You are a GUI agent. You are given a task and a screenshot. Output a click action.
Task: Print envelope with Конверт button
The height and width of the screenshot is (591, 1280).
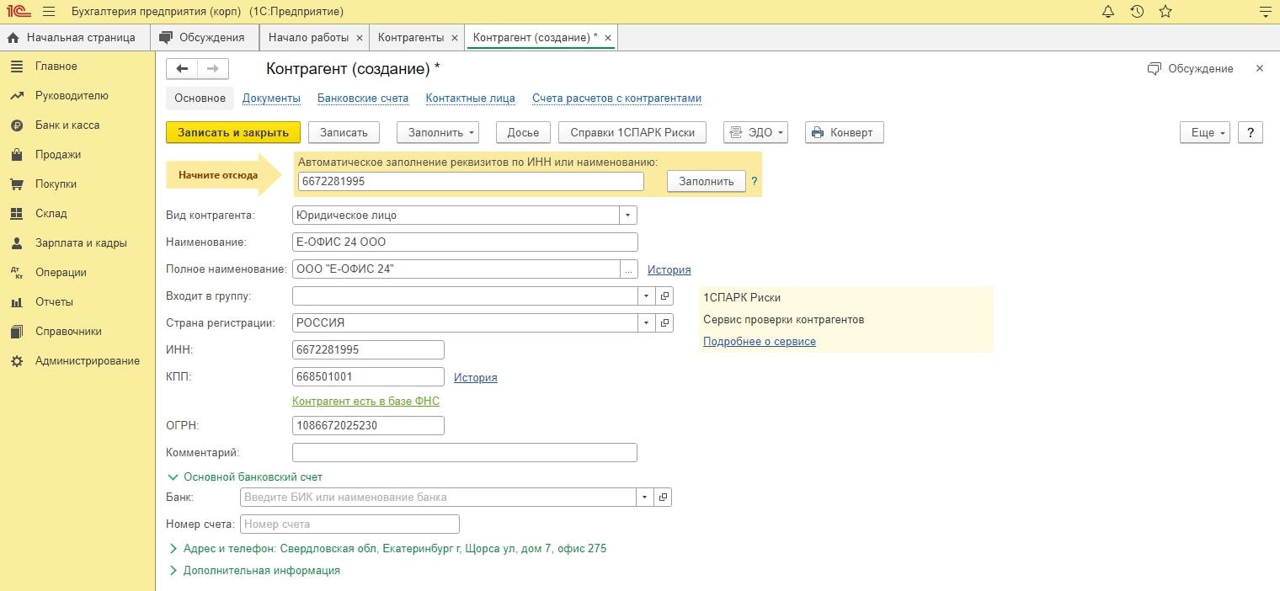pyautogui.click(x=844, y=133)
